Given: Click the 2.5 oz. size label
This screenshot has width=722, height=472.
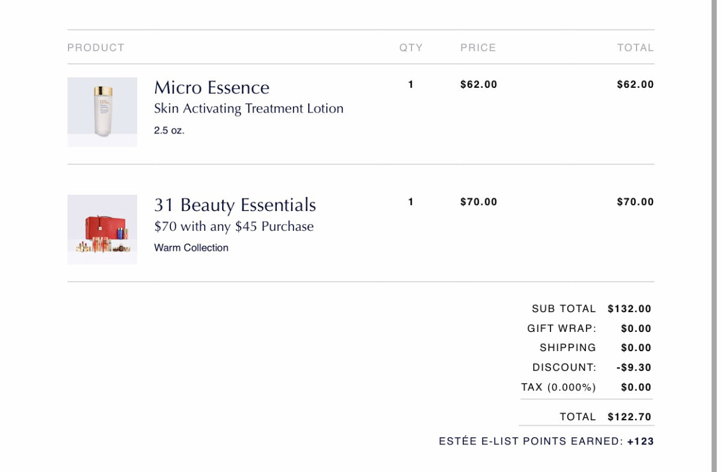Looking at the screenshot, I should point(169,130).
